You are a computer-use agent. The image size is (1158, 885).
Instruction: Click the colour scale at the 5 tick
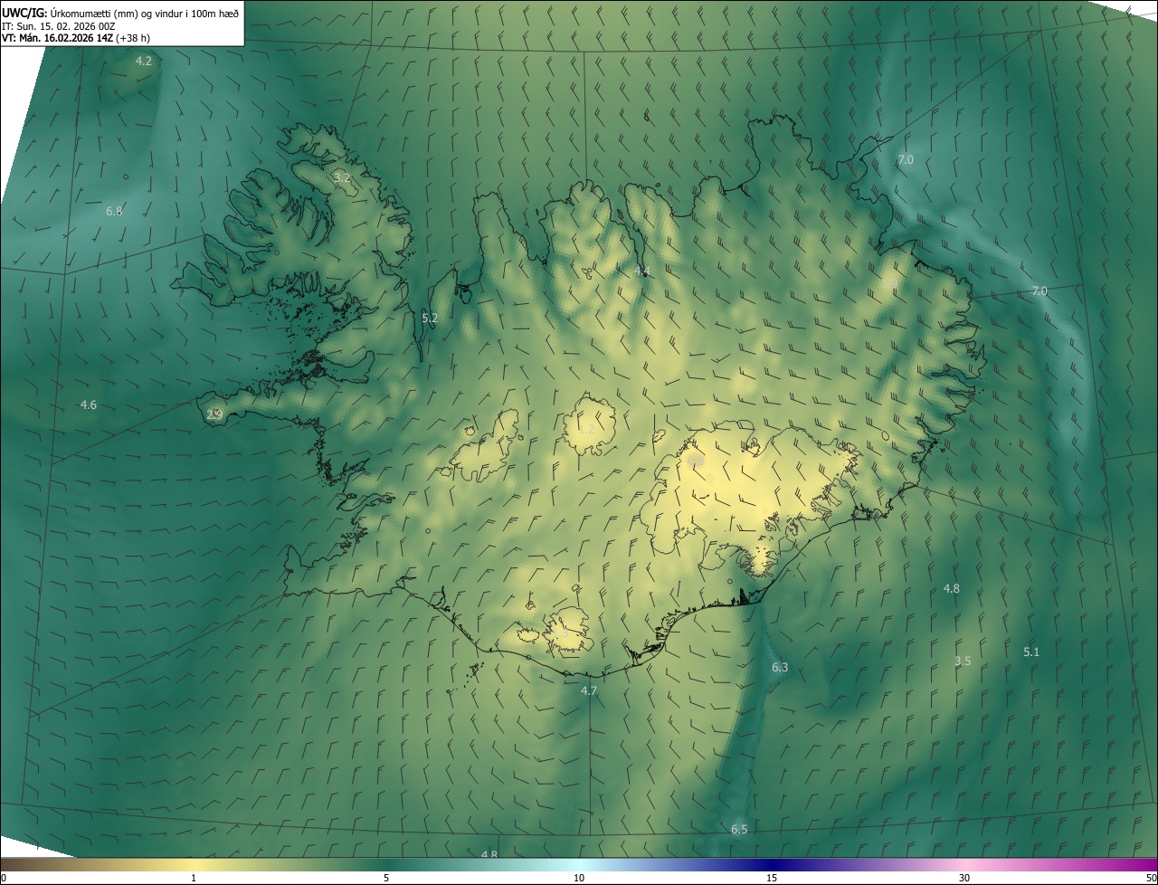(x=386, y=878)
